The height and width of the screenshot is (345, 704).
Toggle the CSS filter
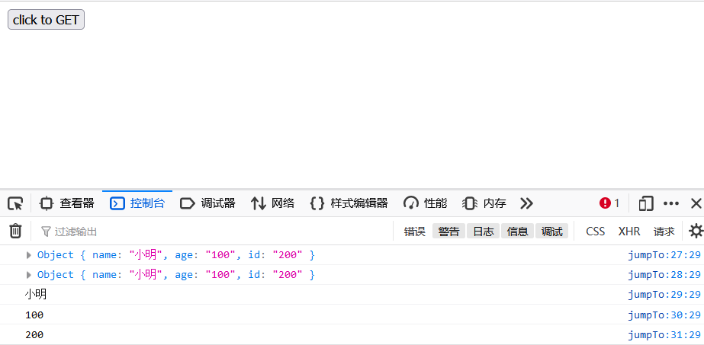pyautogui.click(x=596, y=232)
